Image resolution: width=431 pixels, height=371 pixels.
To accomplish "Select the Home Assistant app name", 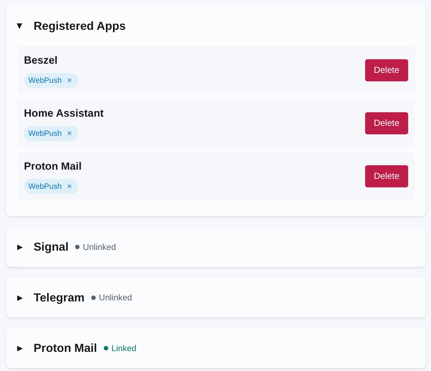I will [64, 113].
